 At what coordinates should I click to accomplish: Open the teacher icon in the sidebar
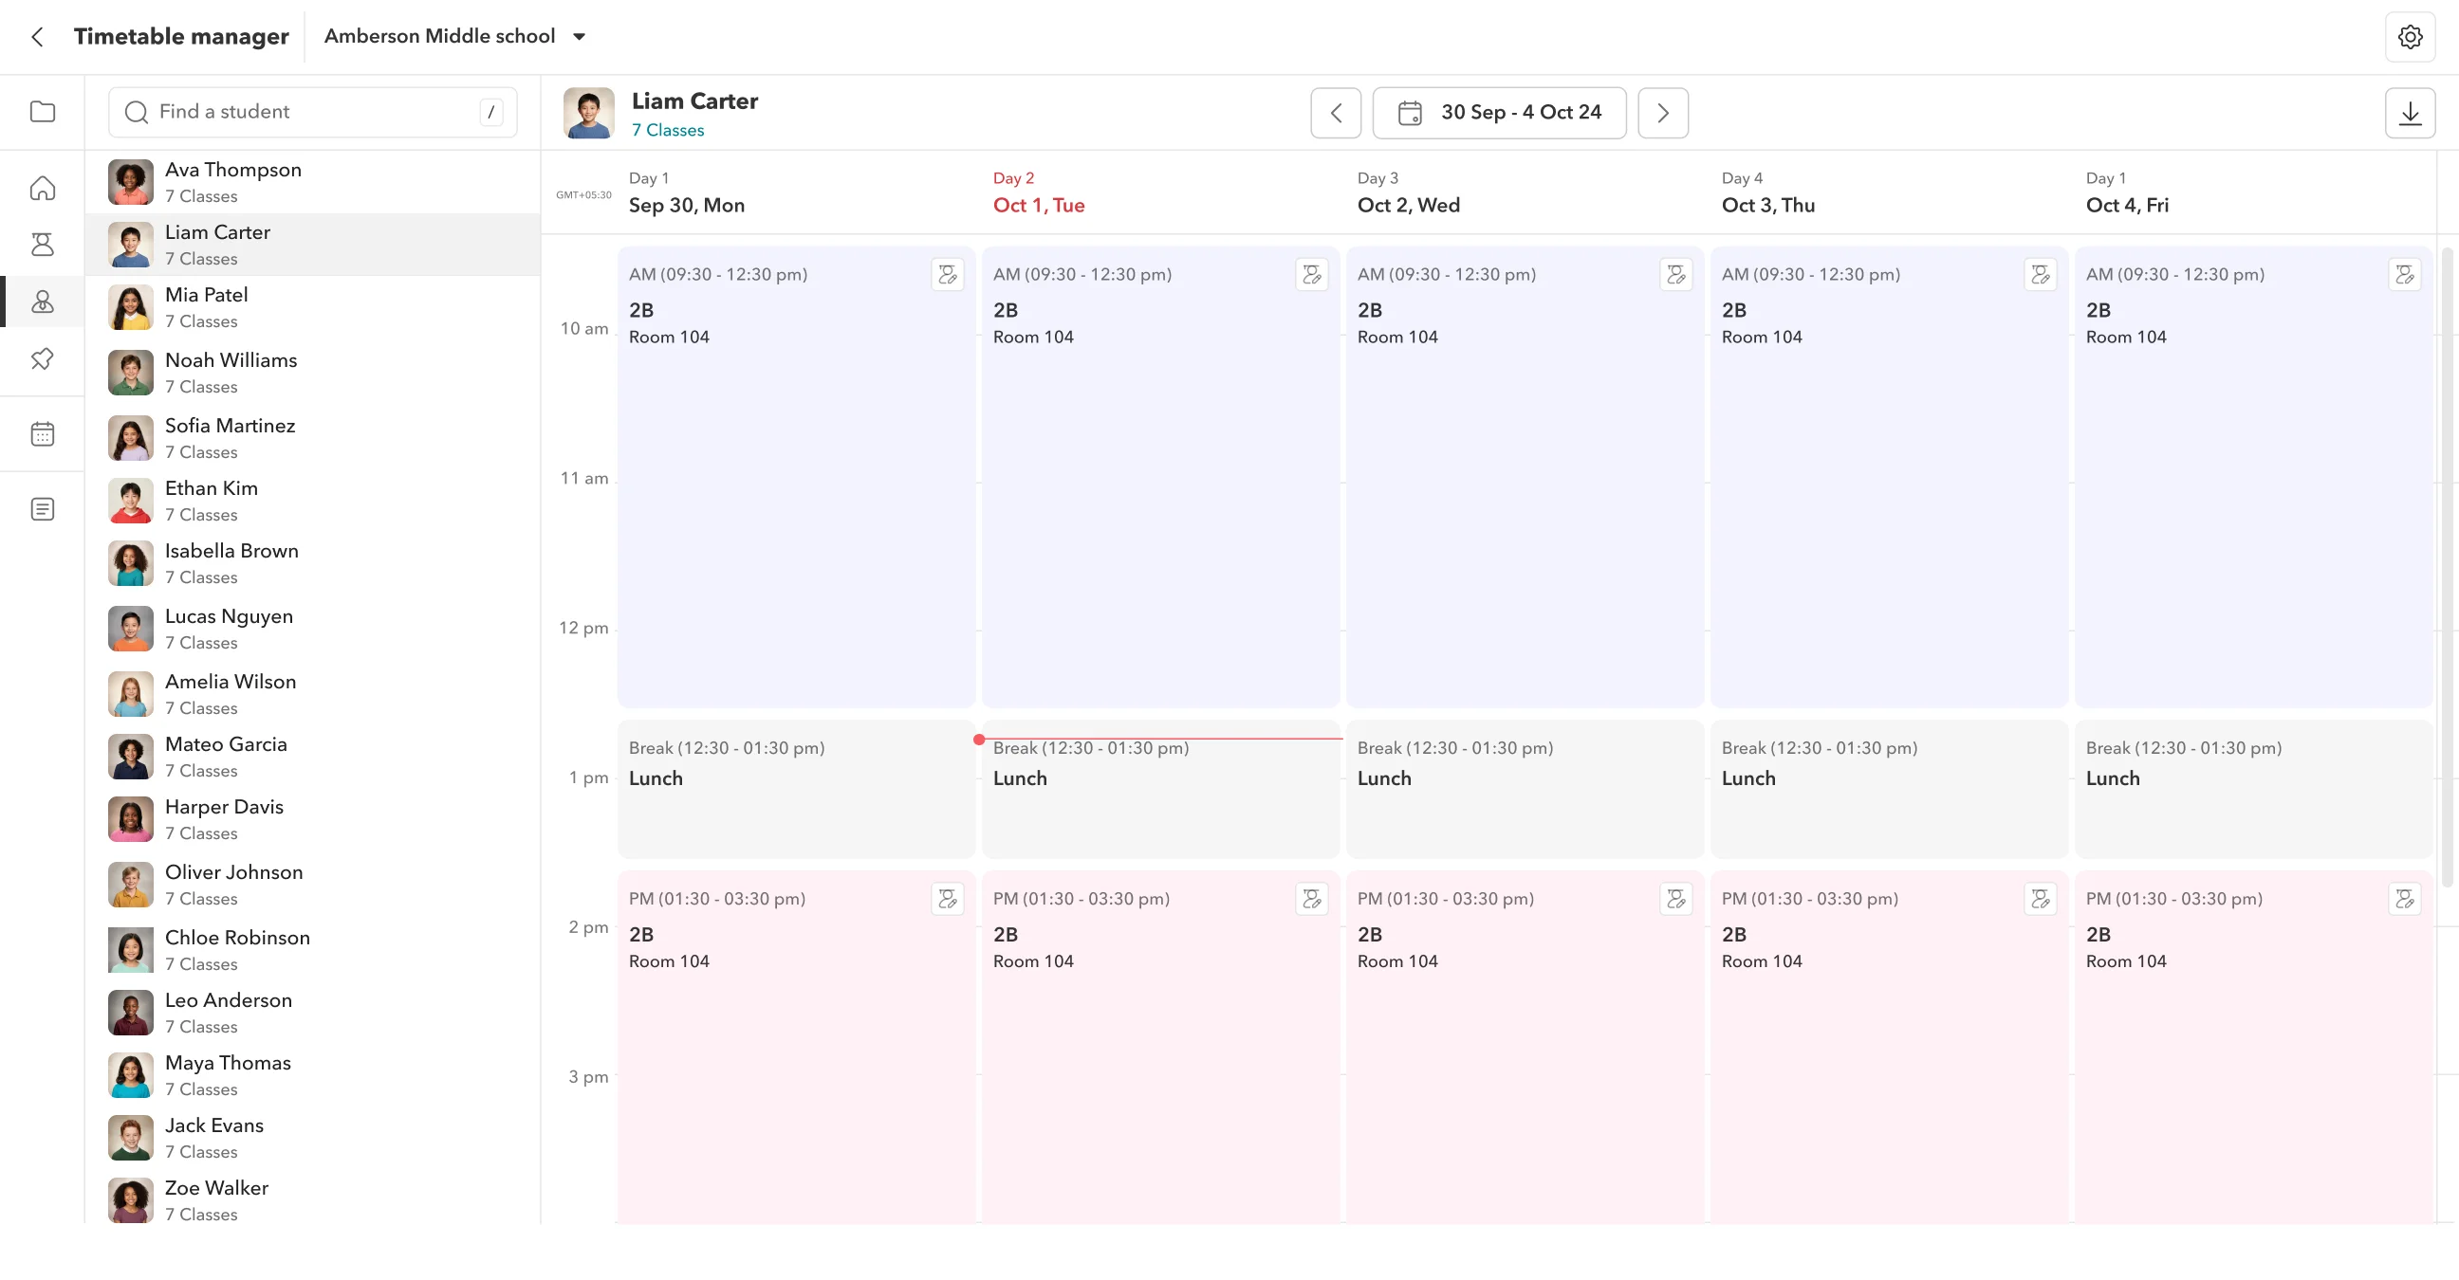pos(42,246)
